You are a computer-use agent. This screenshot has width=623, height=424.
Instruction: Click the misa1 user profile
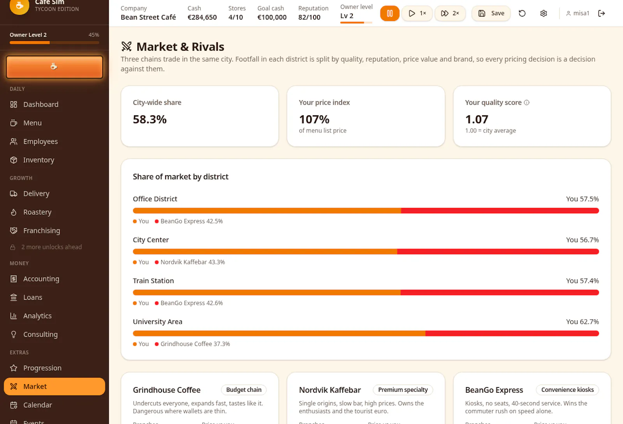(577, 13)
